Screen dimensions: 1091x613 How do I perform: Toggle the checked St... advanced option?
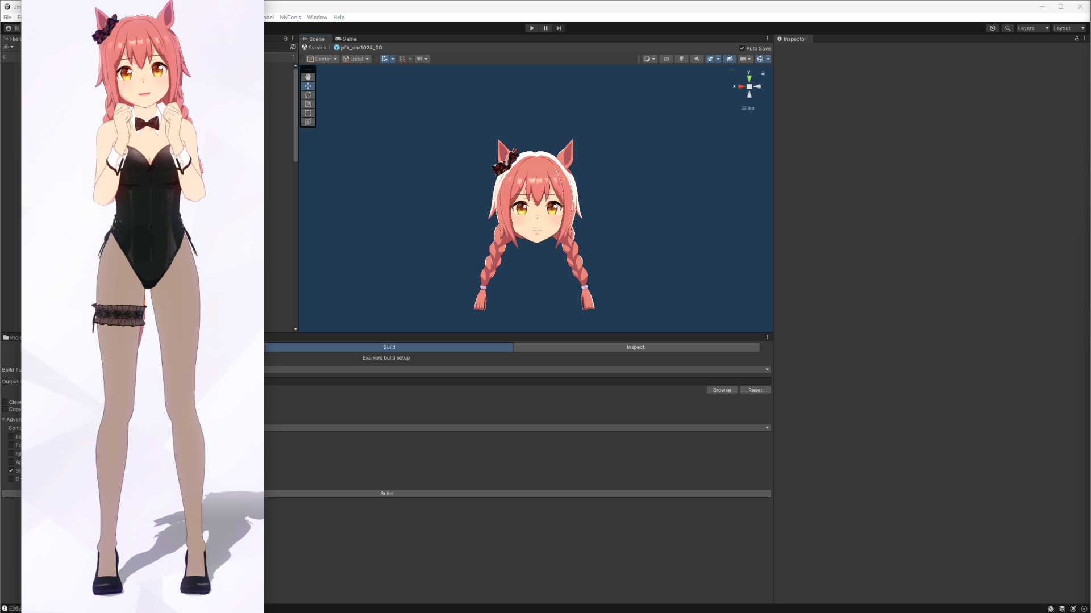11,470
